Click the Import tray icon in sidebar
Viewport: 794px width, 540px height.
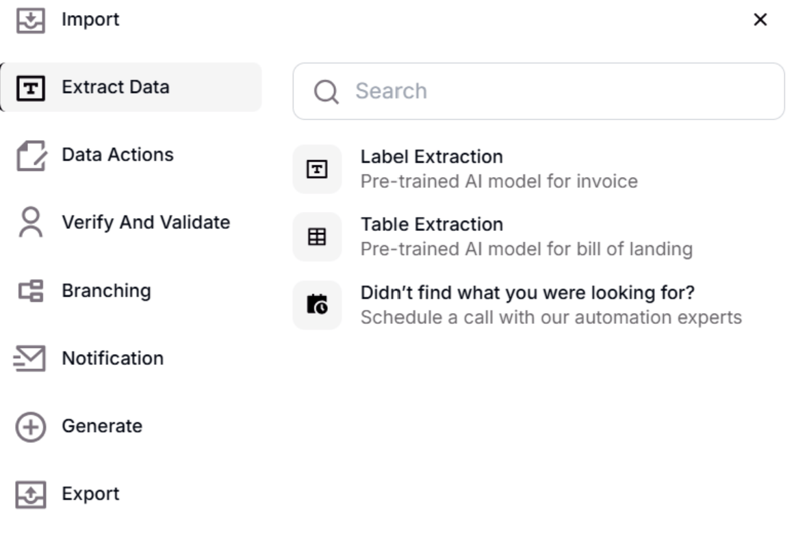[30, 21]
